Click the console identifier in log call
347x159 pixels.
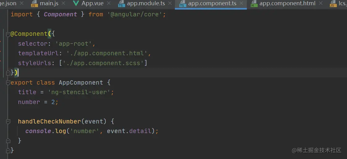[x=38, y=131]
